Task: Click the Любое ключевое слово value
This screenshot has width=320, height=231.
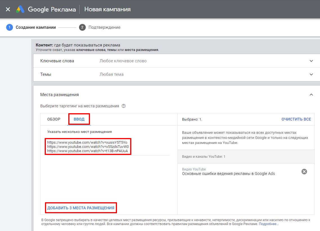Action: (123, 61)
